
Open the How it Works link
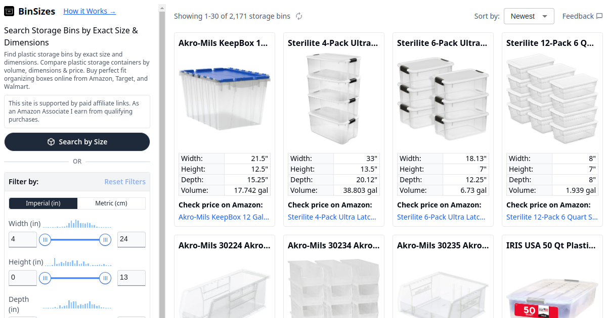pos(90,11)
